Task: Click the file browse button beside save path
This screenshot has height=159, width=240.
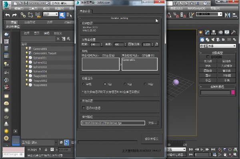Action: pyautogui.click(x=152, y=123)
